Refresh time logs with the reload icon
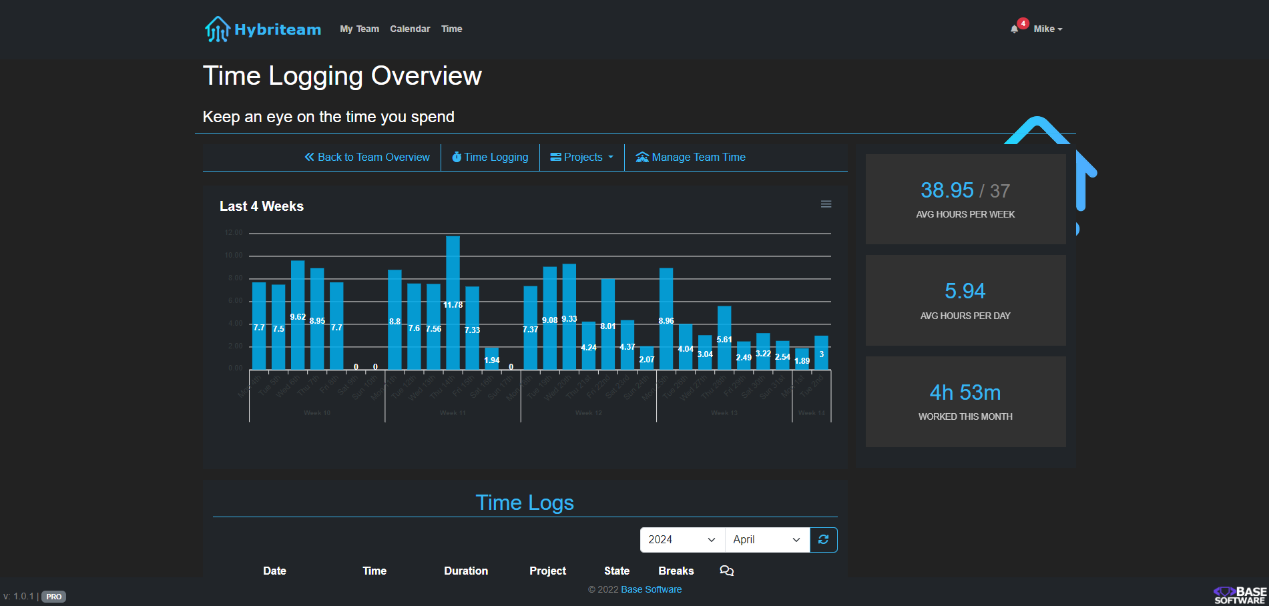Image resolution: width=1269 pixels, height=606 pixels. 823,539
